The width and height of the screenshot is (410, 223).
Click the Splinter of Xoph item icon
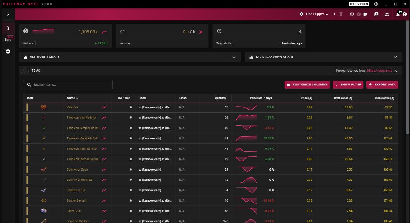[x=44, y=169]
